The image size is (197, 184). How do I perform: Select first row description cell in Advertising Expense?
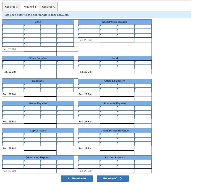coord(13,162)
